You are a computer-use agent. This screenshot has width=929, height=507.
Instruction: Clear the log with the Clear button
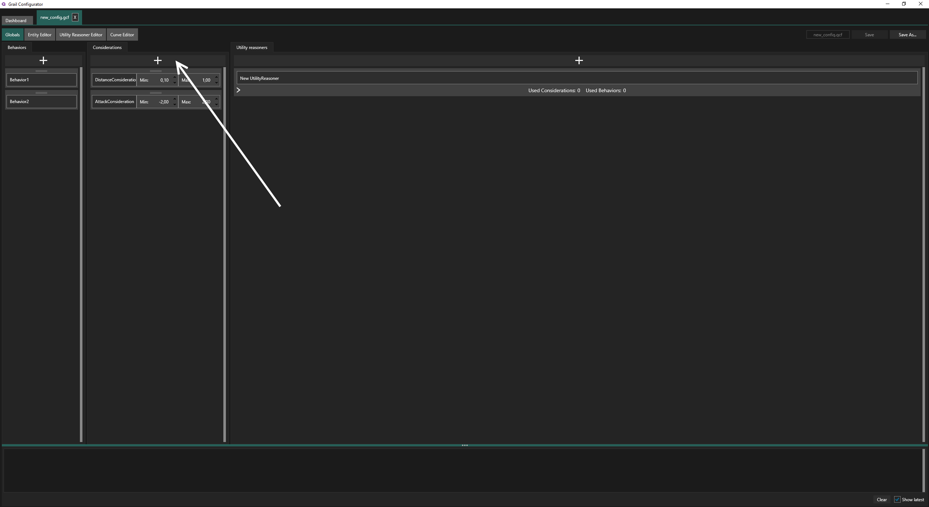pos(881,499)
